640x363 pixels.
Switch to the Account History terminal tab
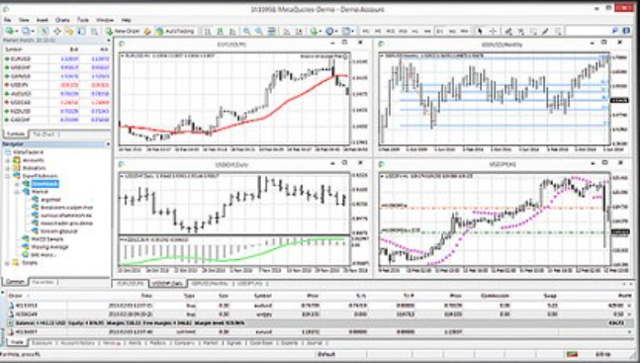pos(77,343)
